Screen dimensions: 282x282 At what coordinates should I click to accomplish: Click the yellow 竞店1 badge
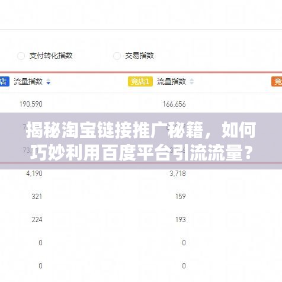[140, 81]
